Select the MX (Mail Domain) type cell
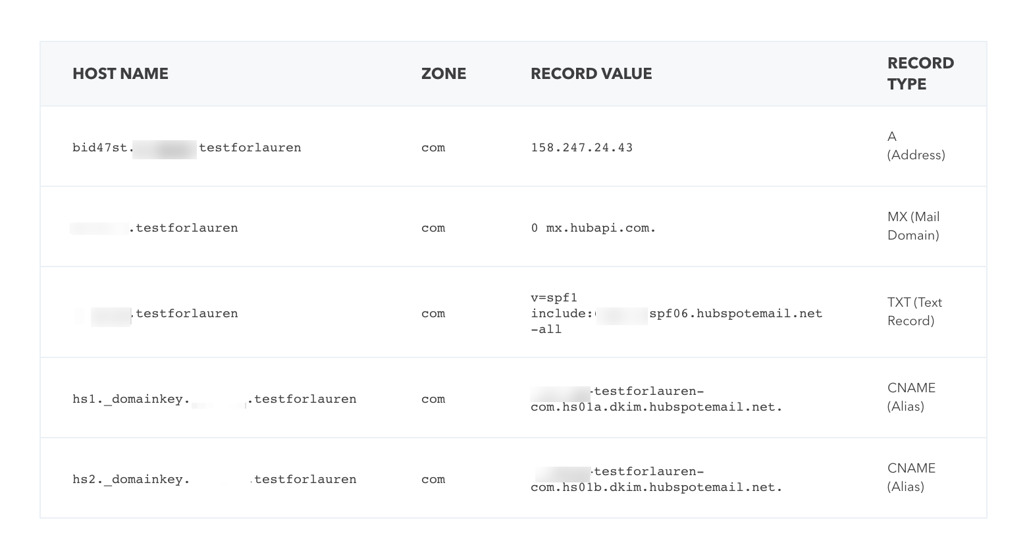The height and width of the screenshot is (541, 1027). point(913,226)
